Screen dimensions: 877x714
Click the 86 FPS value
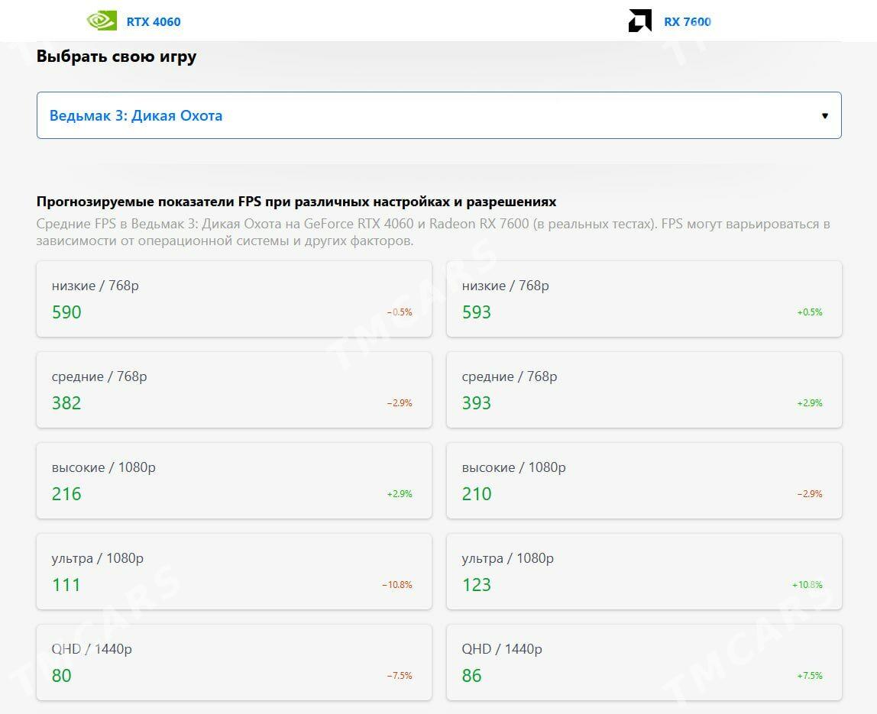[x=471, y=675]
